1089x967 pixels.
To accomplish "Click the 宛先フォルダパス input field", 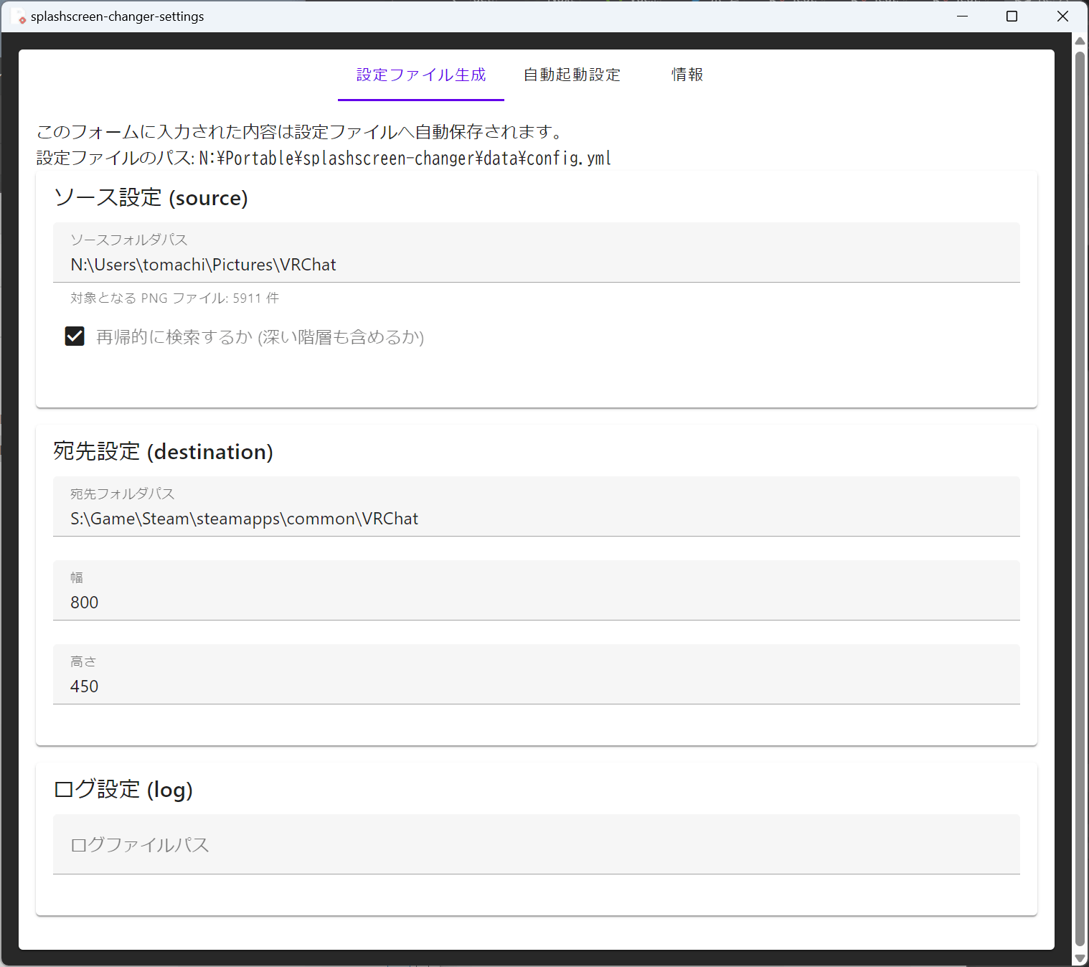I will [x=537, y=506].
